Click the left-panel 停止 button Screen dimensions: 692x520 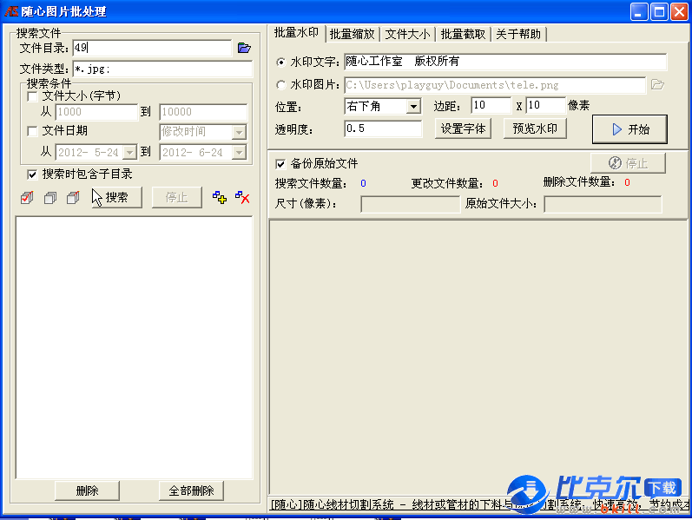(x=177, y=197)
